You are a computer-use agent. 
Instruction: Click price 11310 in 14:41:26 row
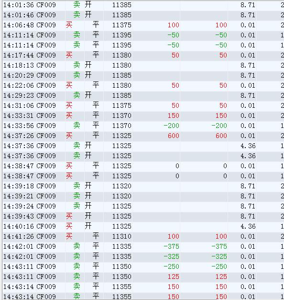(122, 236)
